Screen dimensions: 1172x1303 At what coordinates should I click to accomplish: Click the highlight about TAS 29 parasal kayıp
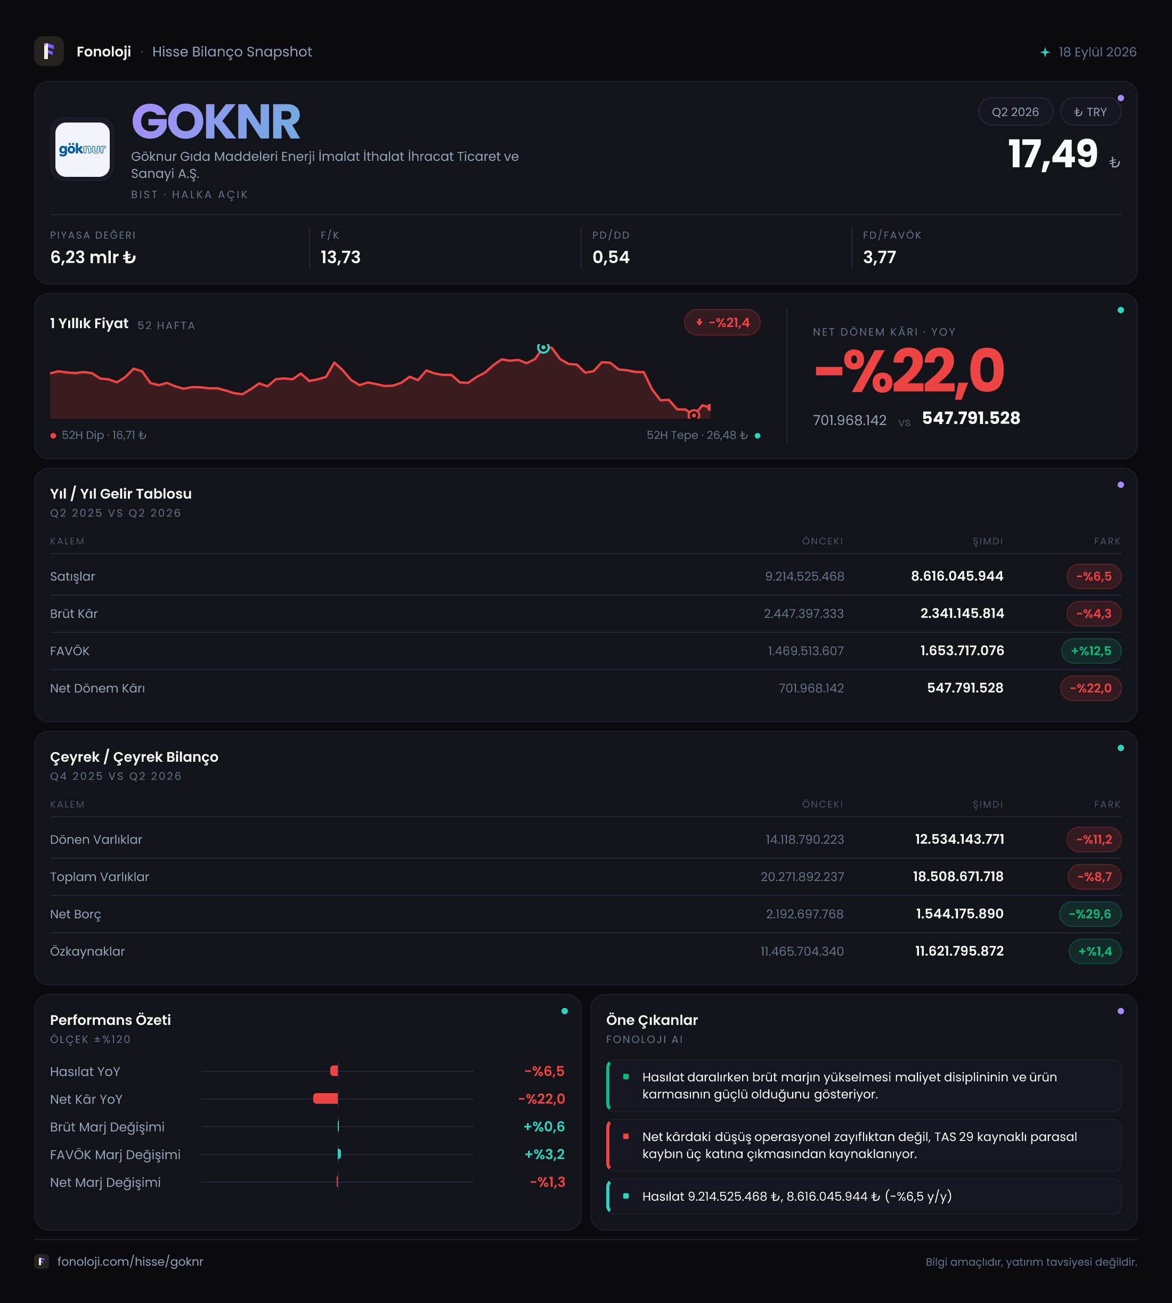point(864,1145)
